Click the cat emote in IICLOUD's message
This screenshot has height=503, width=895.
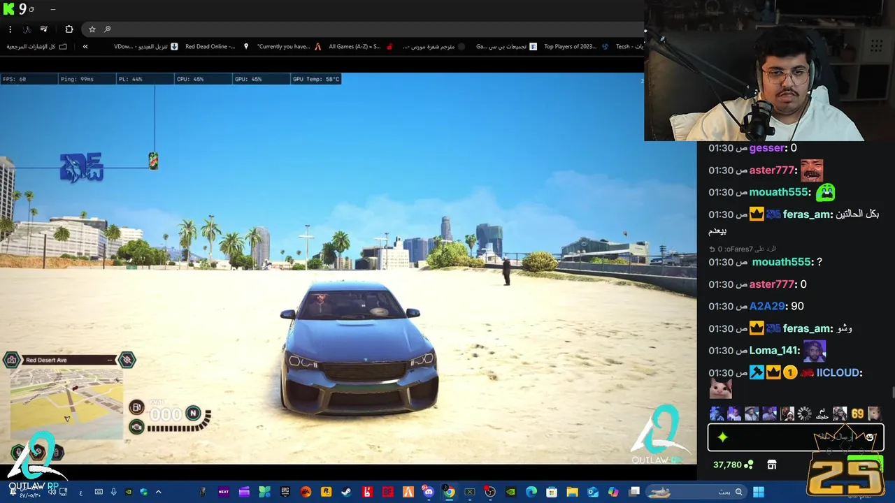tap(720, 388)
